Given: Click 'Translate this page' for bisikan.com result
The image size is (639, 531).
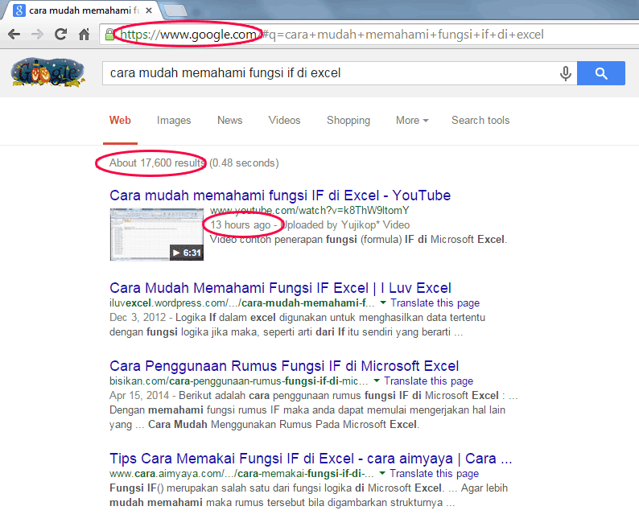Looking at the screenshot, I should pos(428,381).
